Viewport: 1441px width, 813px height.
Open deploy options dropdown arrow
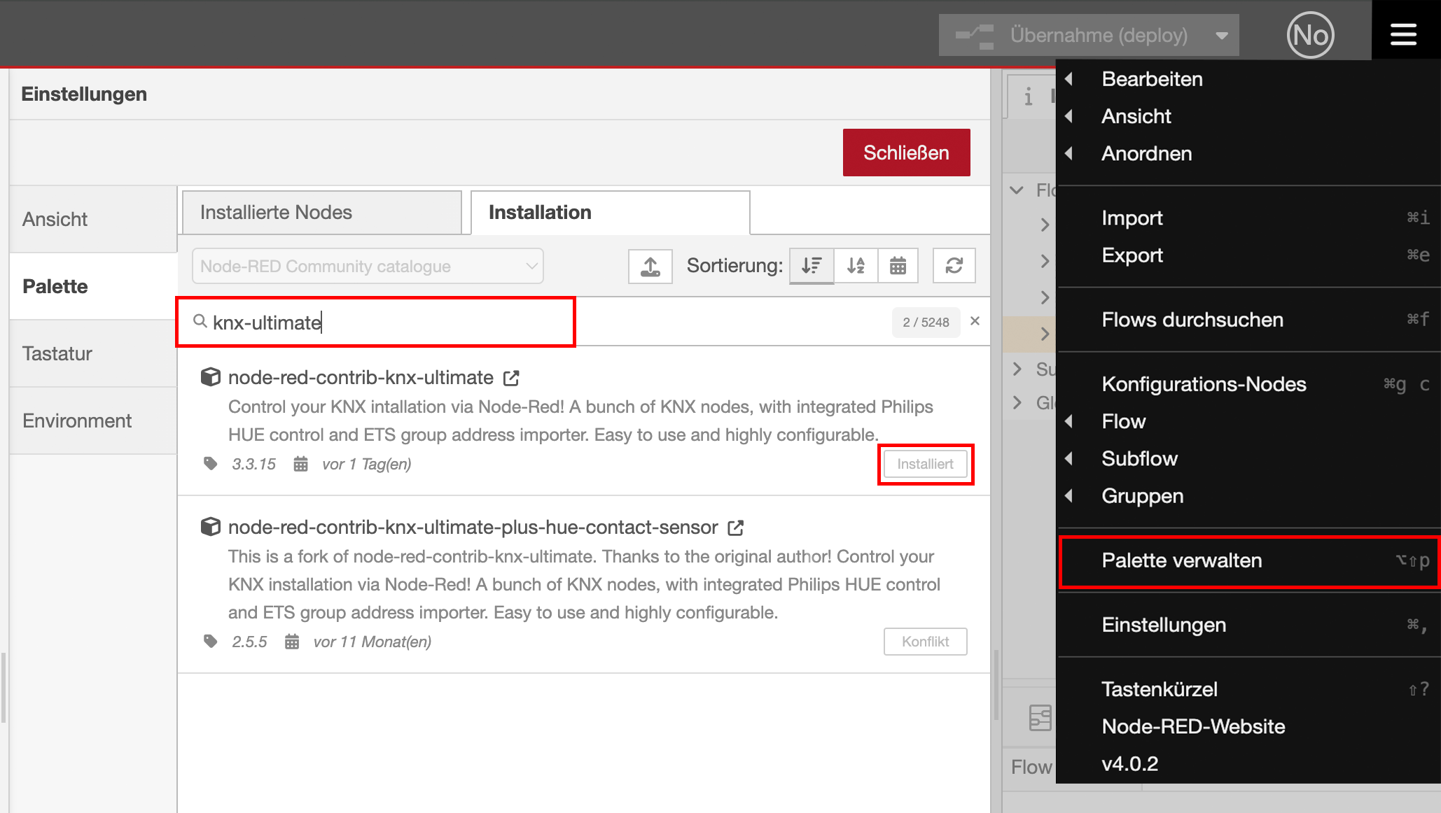(1222, 35)
